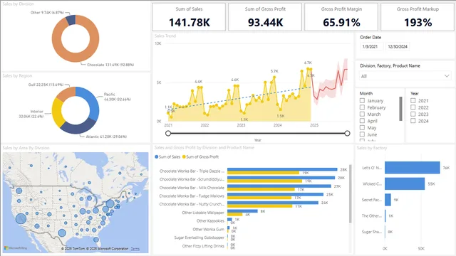Click Wicked C... factory bar

(x=405, y=183)
